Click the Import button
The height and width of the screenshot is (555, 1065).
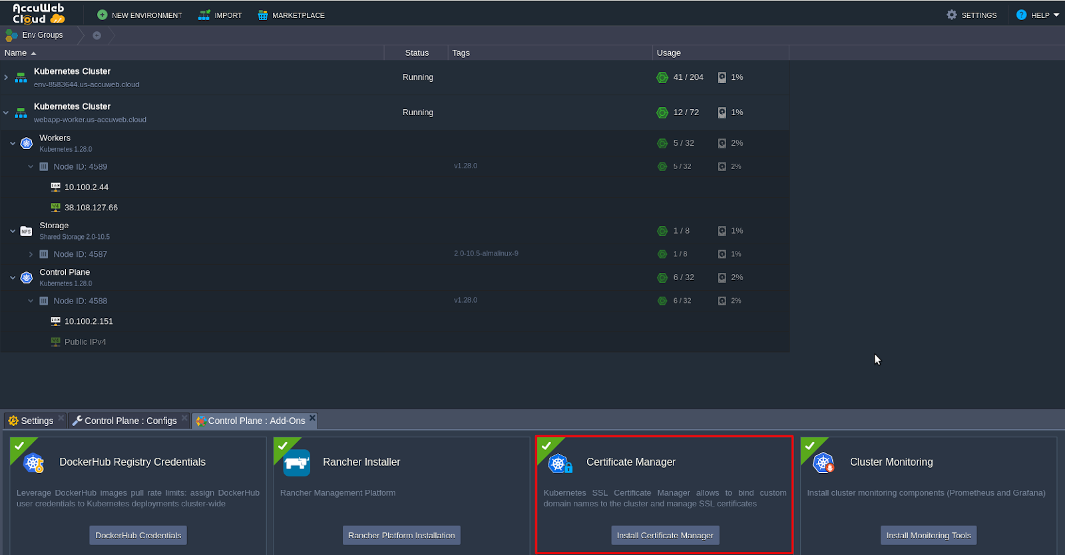[220, 15]
